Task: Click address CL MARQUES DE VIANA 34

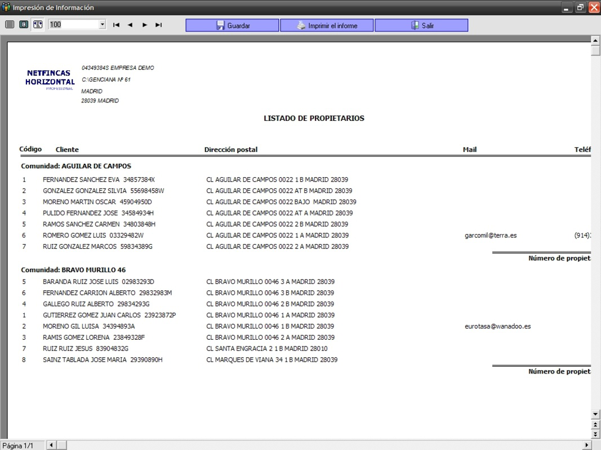Action: pyautogui.click(x=271, y=359)
